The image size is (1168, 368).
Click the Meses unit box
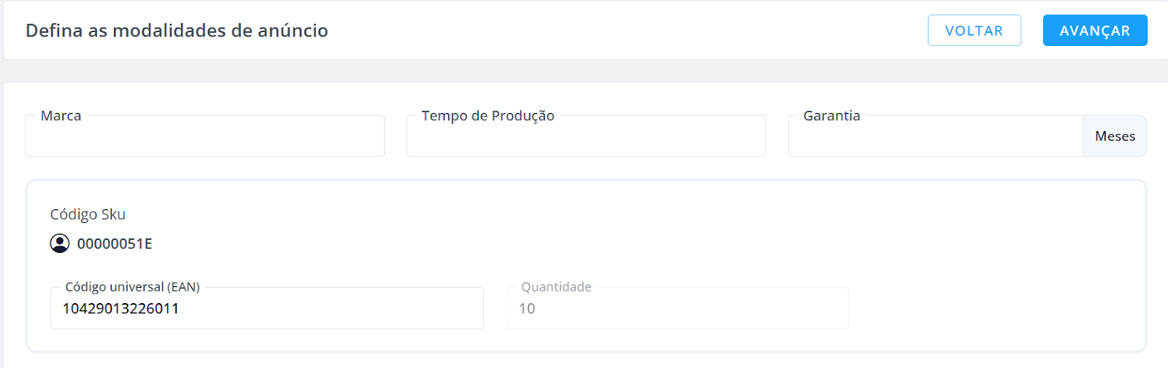(1115, 136)
